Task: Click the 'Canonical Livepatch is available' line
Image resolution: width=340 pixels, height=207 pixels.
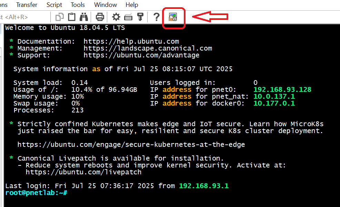Action: click(120, 158)
